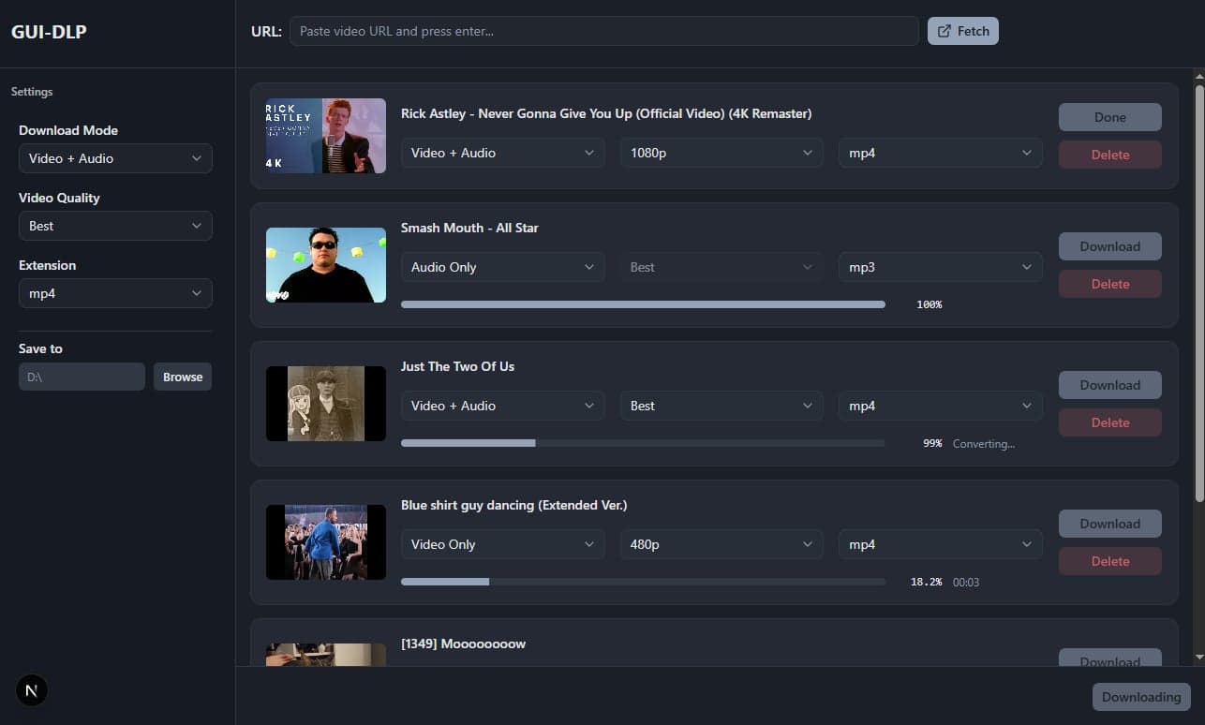1205x725 pixels.
Task: Click the "00:03" remaining time text
Action: tap(966, 583)
